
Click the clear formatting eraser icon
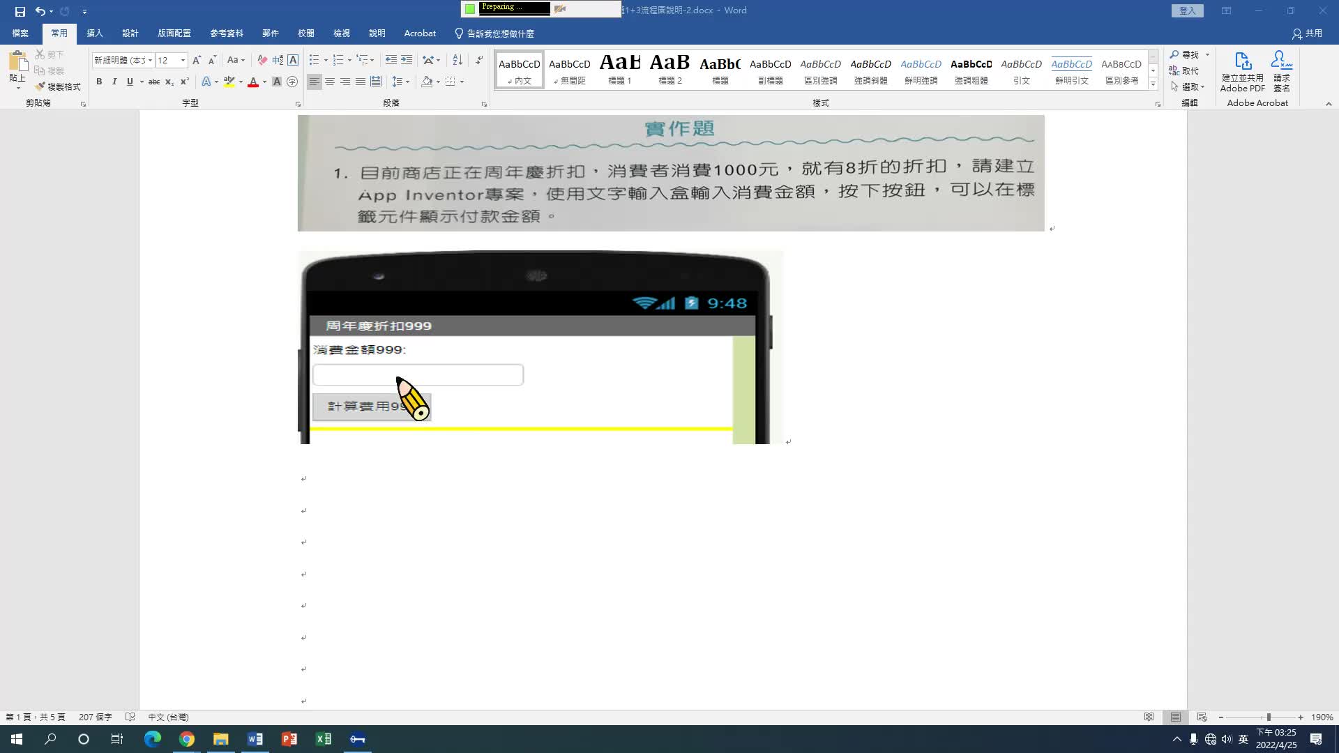click(x=262, y=60)
